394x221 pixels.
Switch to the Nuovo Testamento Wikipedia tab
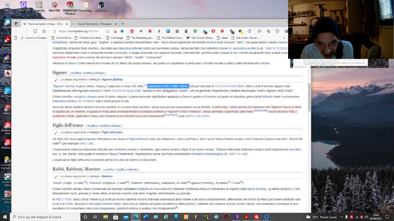(94, 24)
